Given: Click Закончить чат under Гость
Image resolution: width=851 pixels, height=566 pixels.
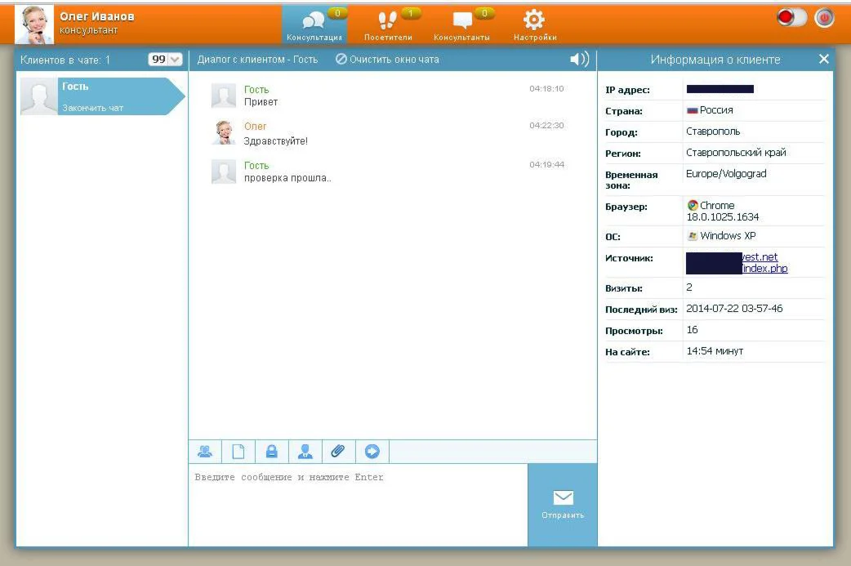Looking at the screenshot, I should (93, 108).
